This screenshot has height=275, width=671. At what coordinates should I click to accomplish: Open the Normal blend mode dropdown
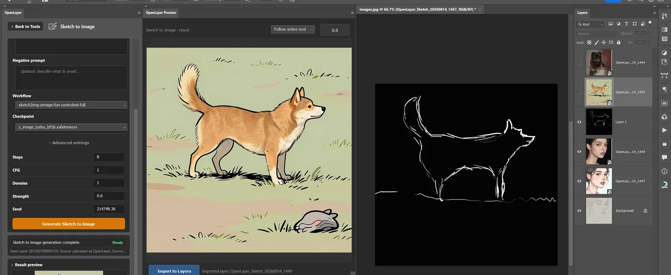click(597, 33)
